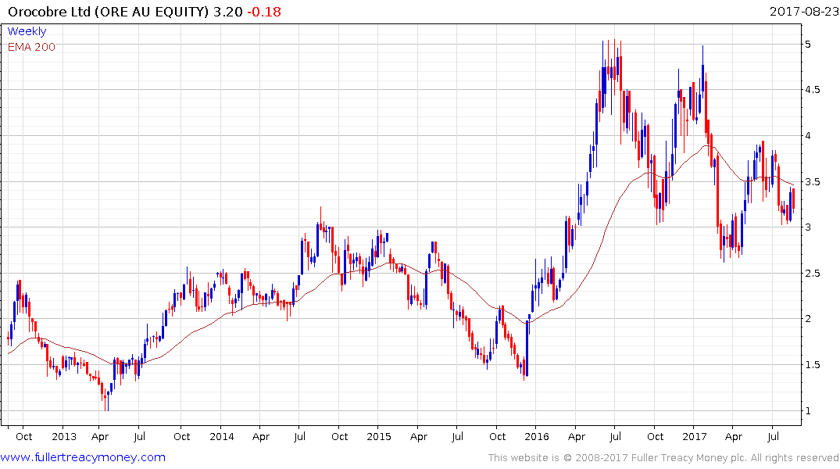Open the www.fullertreacymoney.com link
Image resolution: width=840 pixels, height=469 pixels.
coord(83,457)
